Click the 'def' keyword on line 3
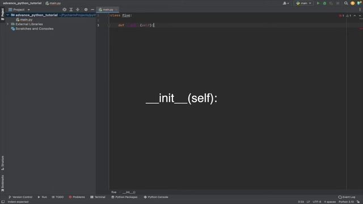The width and height of the screenshot is (363, 204). [121, 25]
